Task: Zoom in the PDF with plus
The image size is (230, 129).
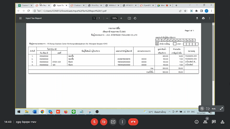Action: [x=121, y=18]
